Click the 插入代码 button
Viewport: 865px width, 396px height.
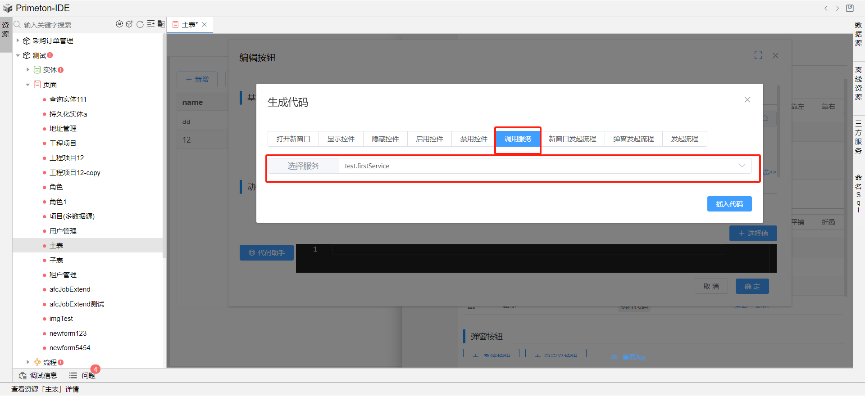pos(729,204)
